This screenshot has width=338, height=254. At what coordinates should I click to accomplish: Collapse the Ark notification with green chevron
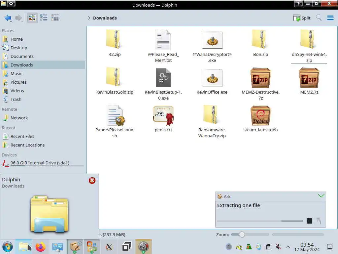321,196
